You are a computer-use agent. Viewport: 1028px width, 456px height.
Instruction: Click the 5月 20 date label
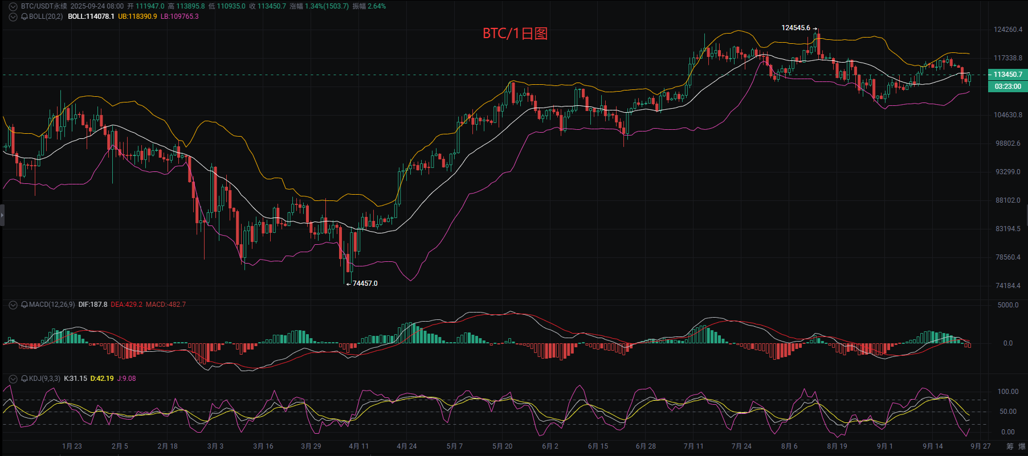pos(503,446)
